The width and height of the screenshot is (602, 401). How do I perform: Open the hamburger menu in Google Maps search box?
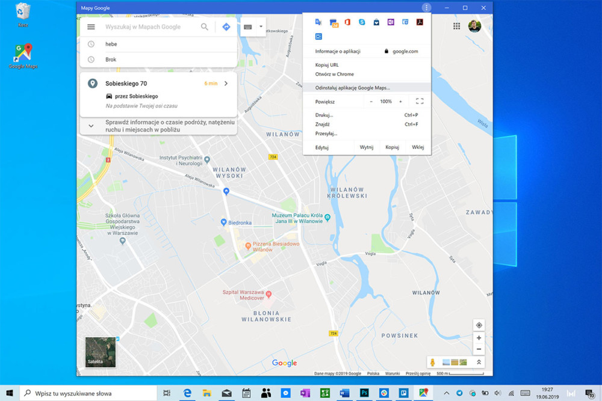(91, 27)
